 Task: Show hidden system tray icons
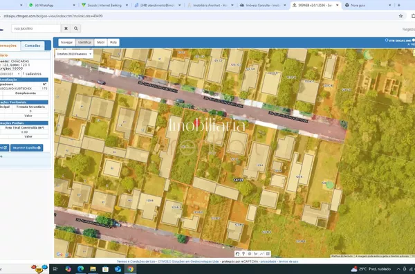click(398, 269)
